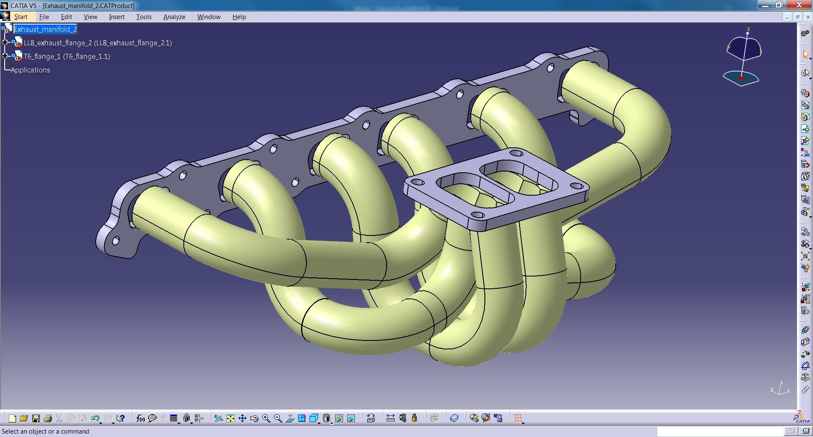The height and width of the screenshot is (437, 813).
Task: Click the paperclip icon in right toolbar
Action: click(x=805, y=389)
